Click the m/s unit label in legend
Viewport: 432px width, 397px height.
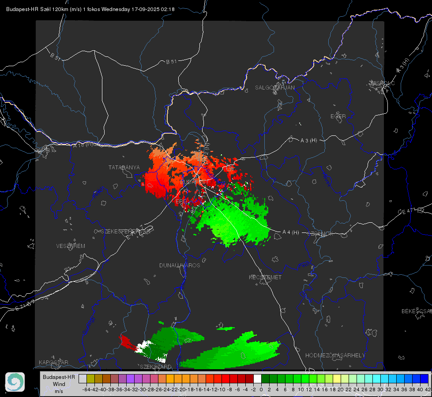point(59,391)
